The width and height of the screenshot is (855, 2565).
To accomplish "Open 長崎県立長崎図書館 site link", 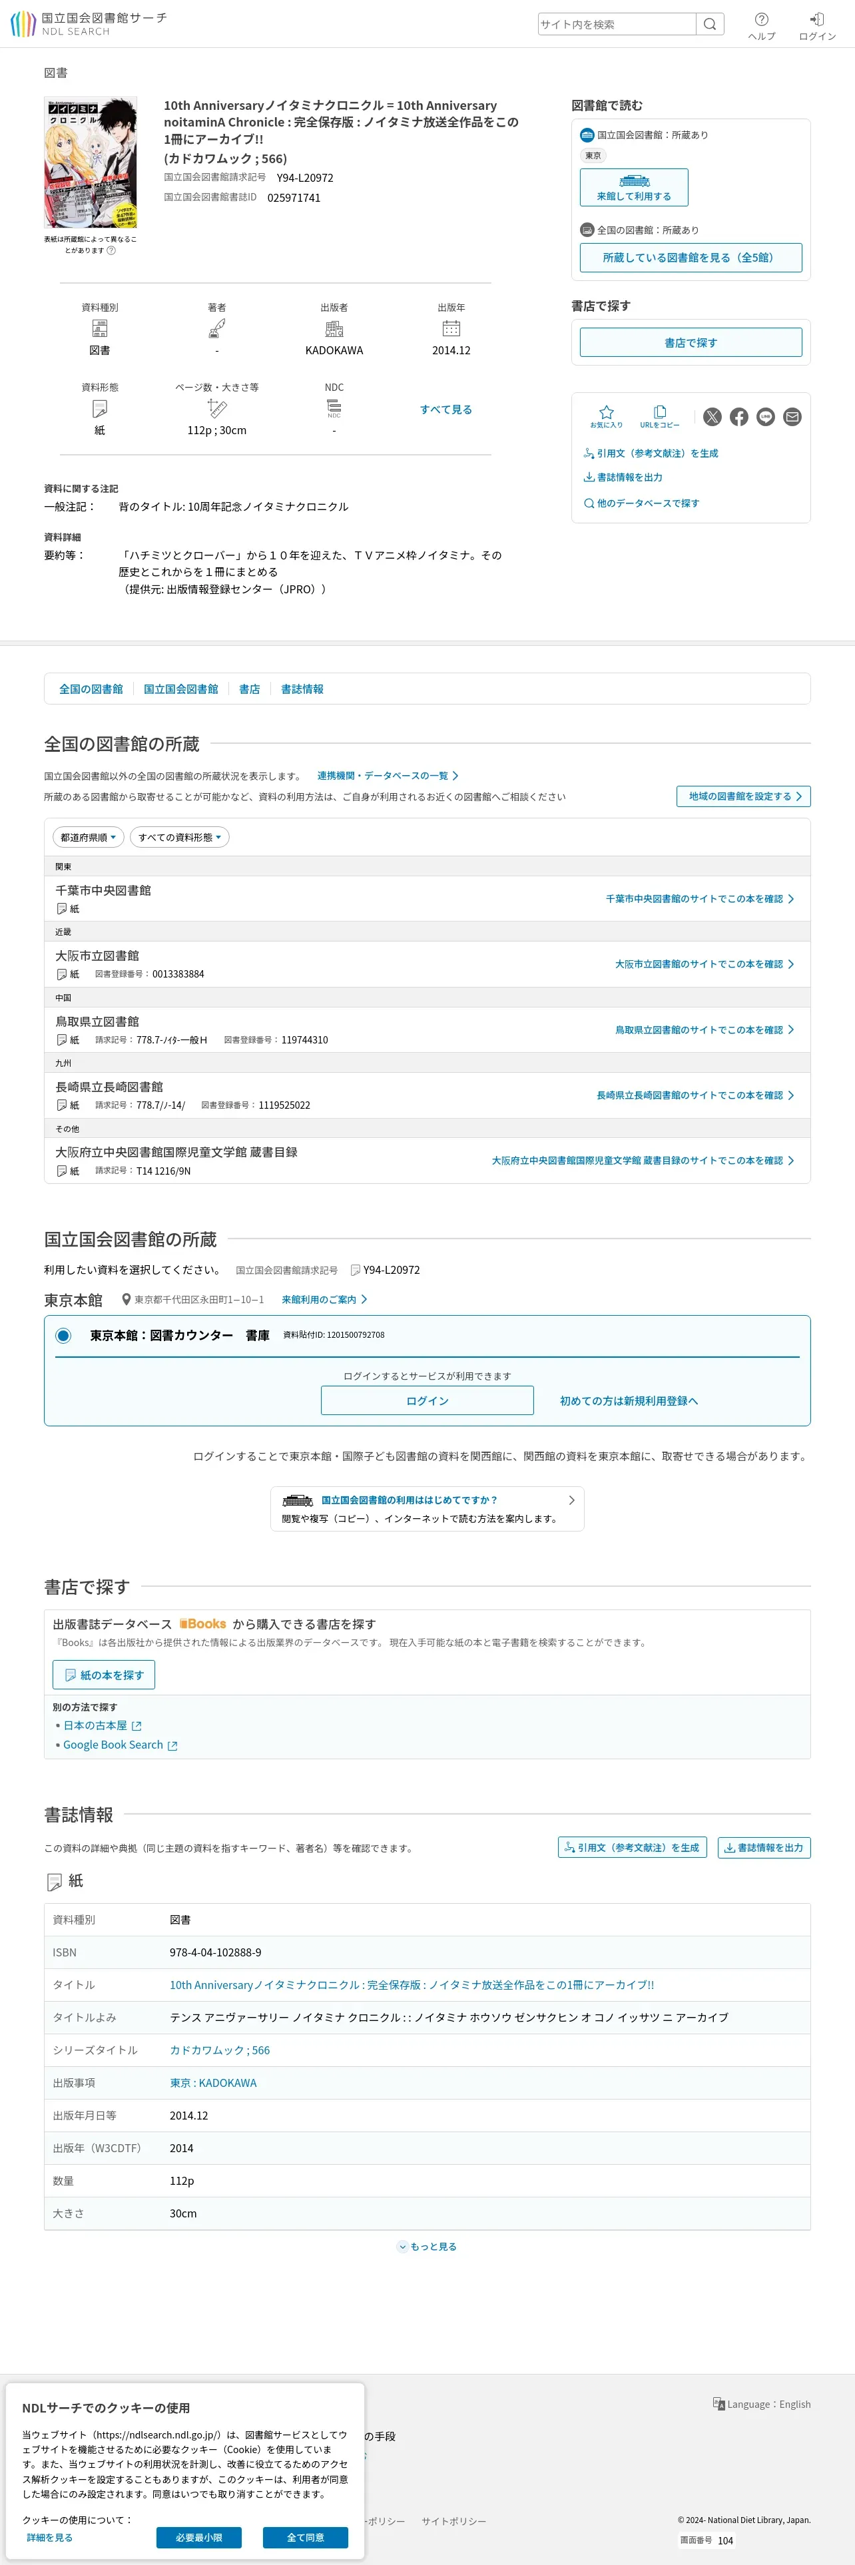I will click(696, 1095).
